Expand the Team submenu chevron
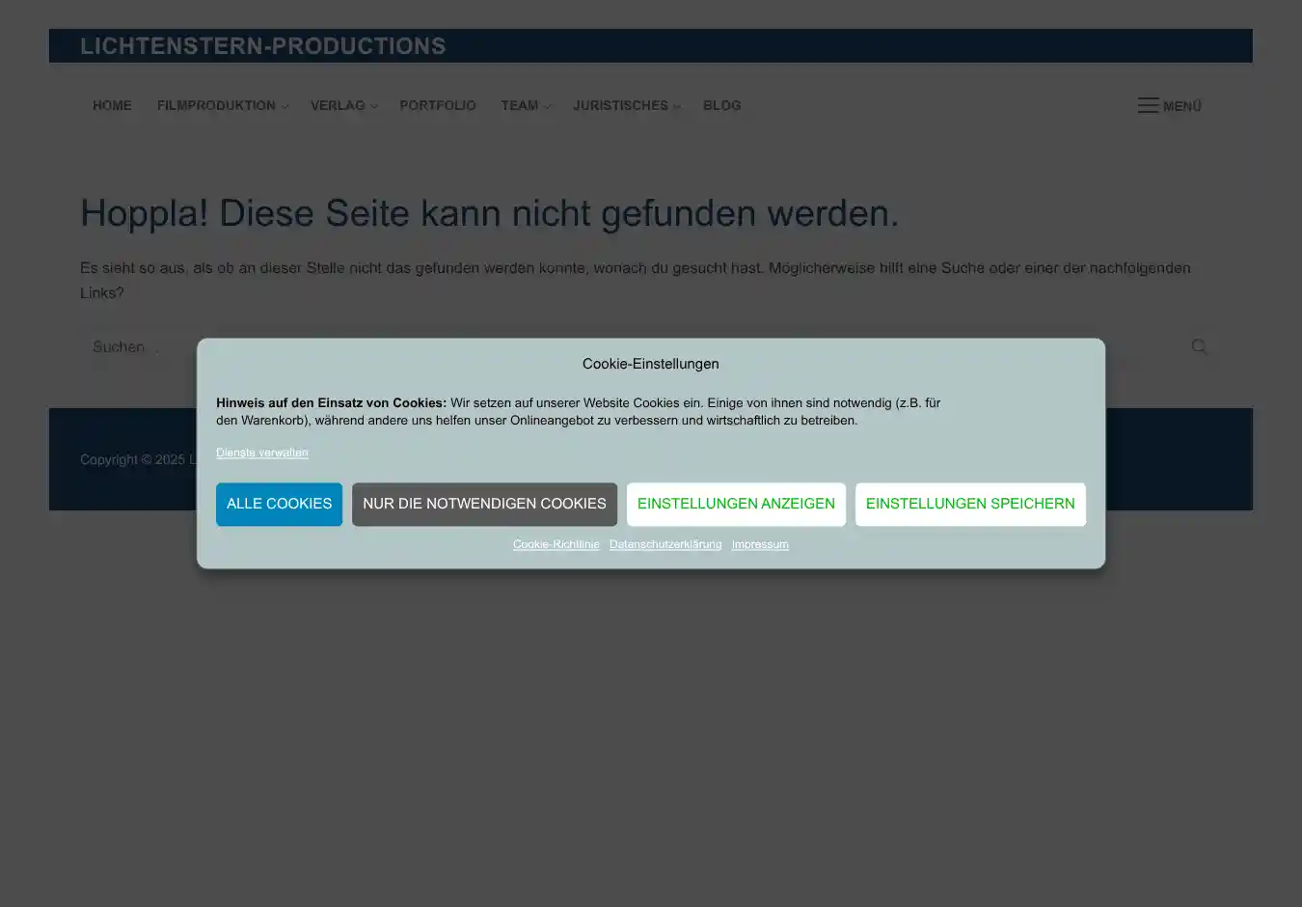 [x=548, y=107]
